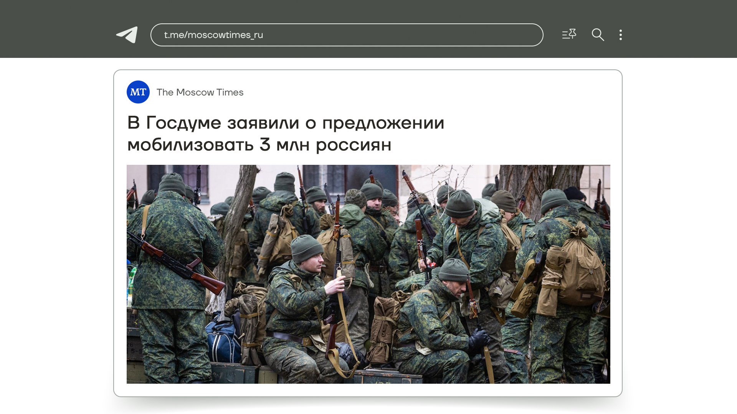This screenshot has width=737, height=414.
Task: Click the word 'Госдуме' in the headline
Action: (183, 123)
